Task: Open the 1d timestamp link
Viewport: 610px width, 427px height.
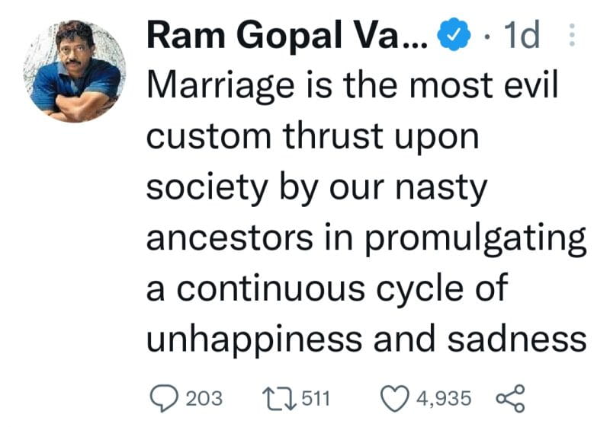Action: (x=522, y=35)
